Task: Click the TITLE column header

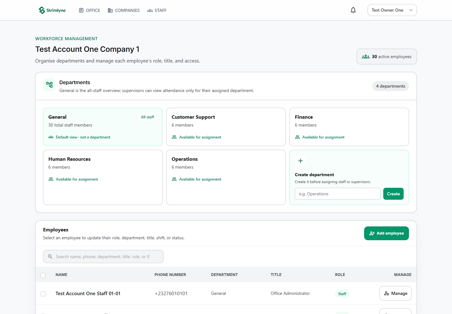Action: [276, 275]
